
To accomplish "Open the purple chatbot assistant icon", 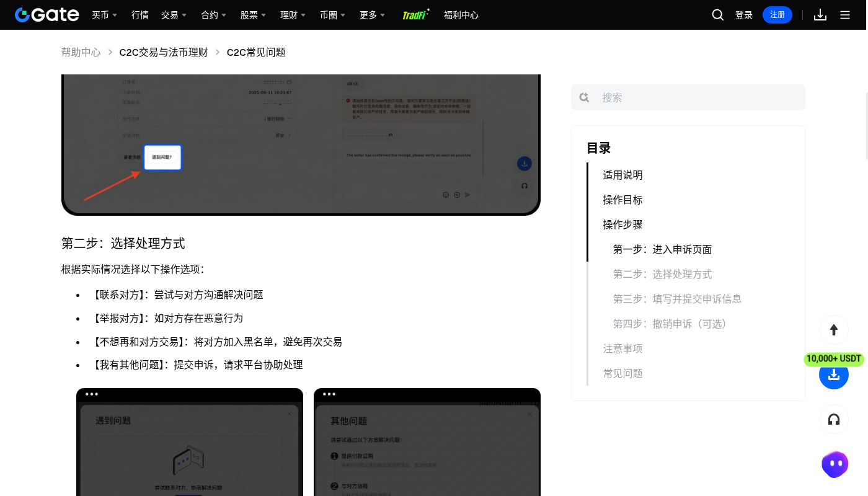I will 835,464.
